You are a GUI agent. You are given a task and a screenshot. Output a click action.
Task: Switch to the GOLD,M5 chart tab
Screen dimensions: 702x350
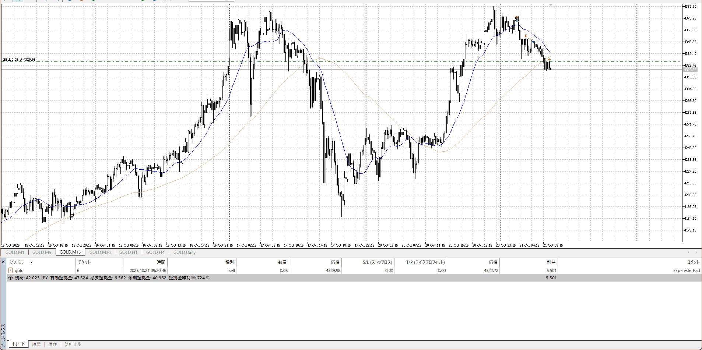42,252
